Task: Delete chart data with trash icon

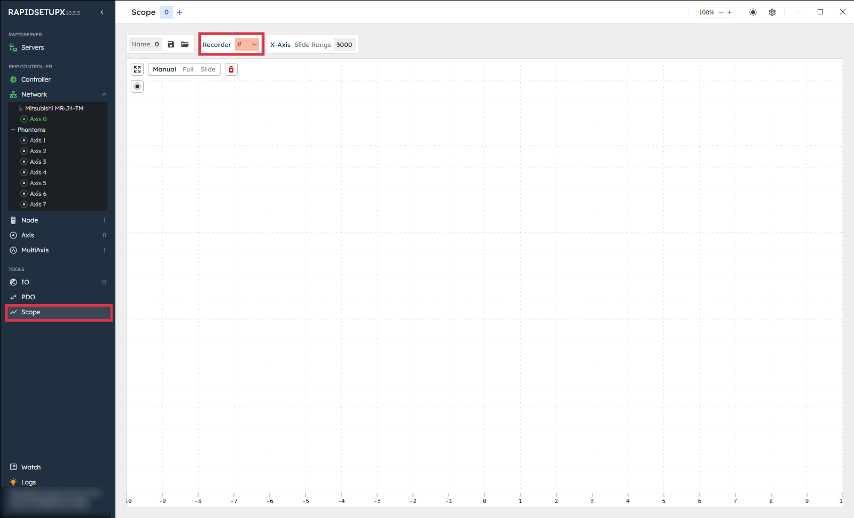Action: coord(231,69)
